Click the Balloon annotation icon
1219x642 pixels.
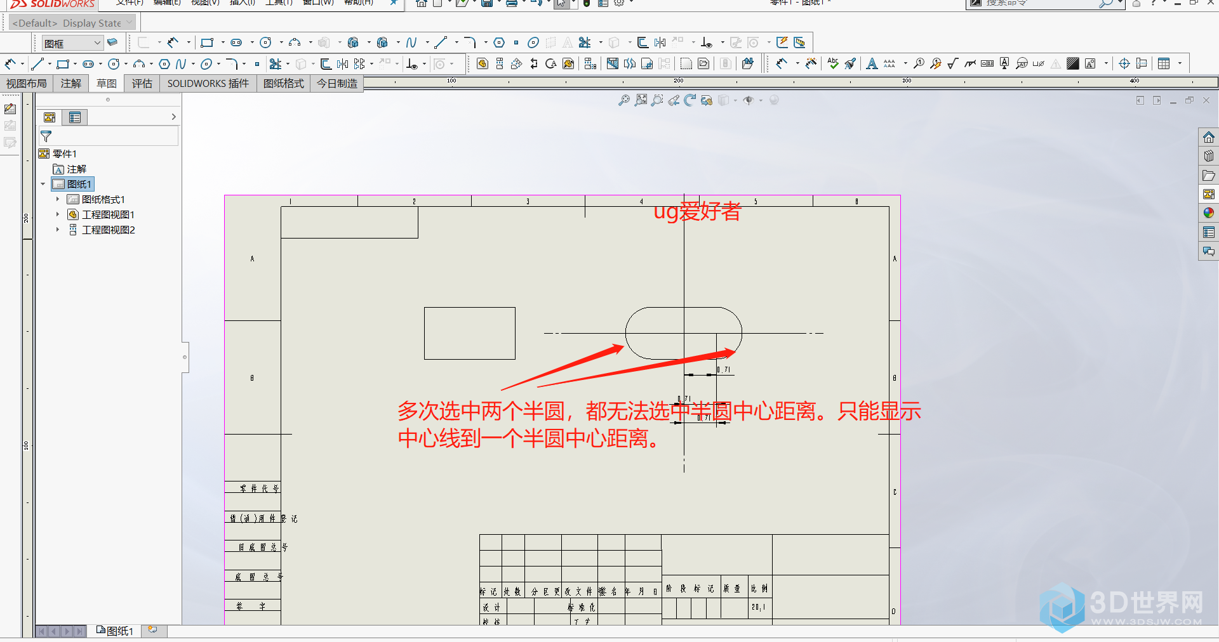918,63
